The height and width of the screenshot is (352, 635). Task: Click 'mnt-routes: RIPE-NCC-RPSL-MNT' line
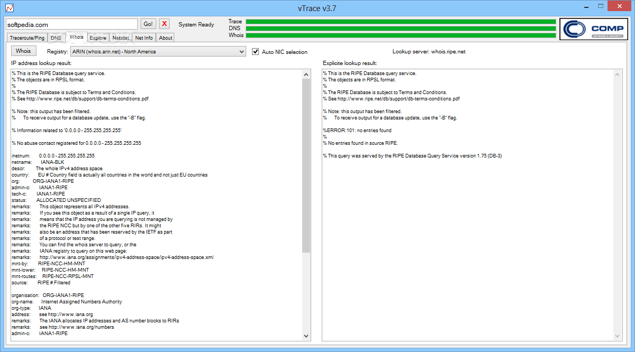[x=53, y=276]
